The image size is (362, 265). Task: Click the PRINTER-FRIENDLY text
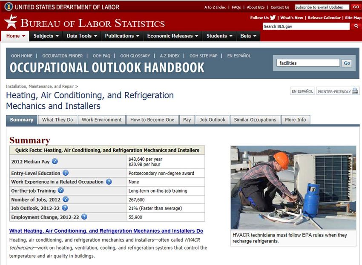pos(334,91)
